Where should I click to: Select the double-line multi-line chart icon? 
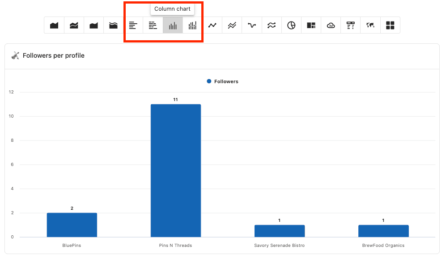coord(232,25)
